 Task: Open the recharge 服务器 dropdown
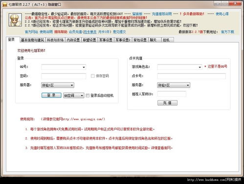174,85
